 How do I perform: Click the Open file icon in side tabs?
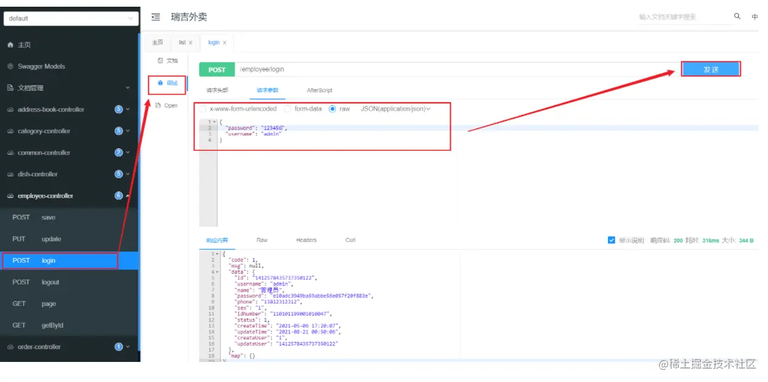[x=158, y=105]
